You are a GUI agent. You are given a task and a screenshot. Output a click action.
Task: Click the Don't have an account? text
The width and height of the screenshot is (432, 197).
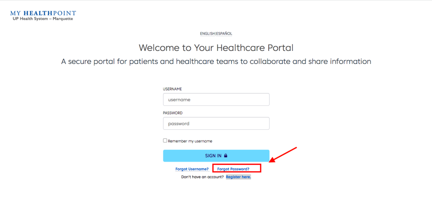tap(202, 177)
